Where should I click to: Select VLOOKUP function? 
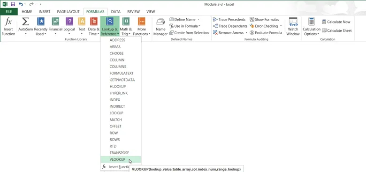[121, 160]
